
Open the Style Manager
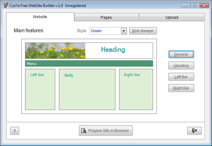click(x=143, y=31)
